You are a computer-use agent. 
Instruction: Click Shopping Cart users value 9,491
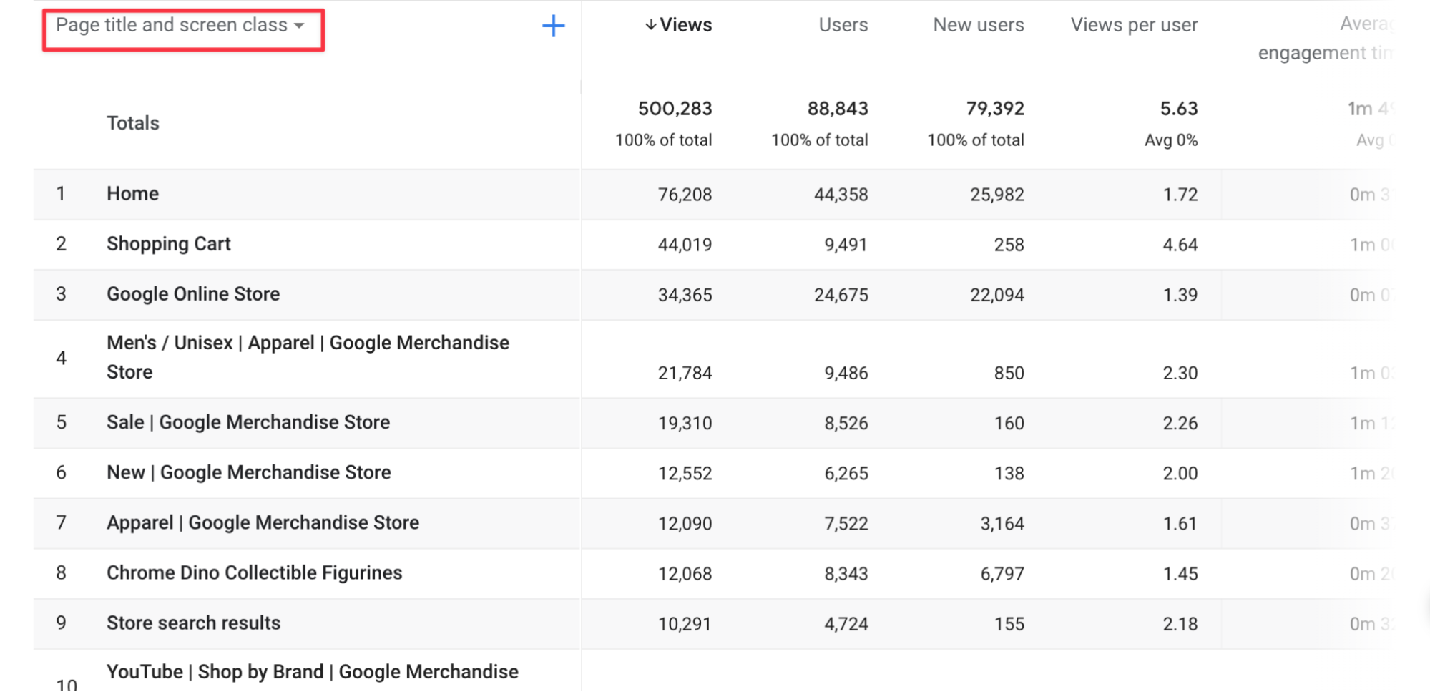846,245
